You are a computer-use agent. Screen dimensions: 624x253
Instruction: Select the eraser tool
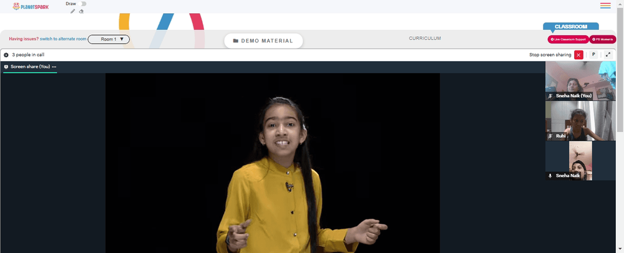click(x=81, y=11)
